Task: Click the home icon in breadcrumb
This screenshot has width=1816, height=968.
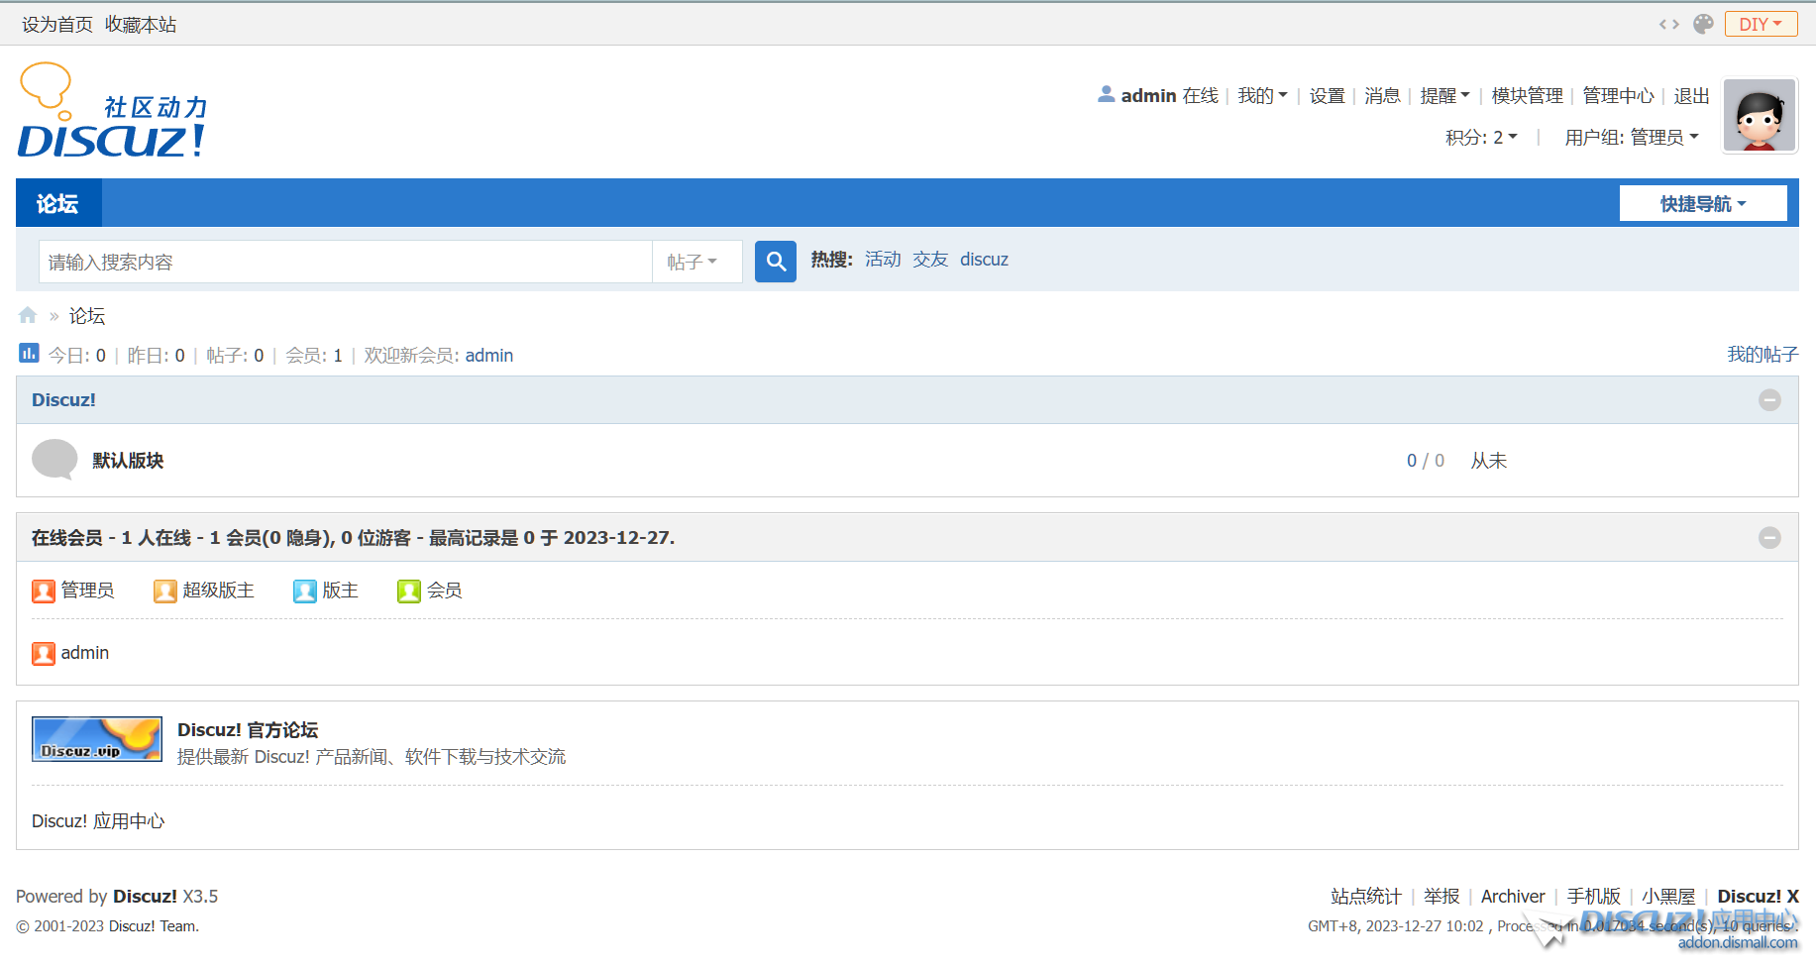Action: (x=28, y=316)
